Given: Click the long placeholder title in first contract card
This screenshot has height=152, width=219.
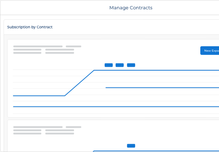Looking at the screenshot, I should tap(38, 46).
